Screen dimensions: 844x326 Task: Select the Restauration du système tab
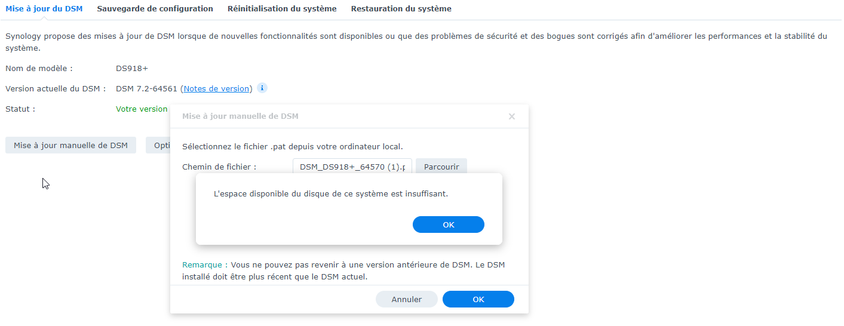(x=401, y=9)
